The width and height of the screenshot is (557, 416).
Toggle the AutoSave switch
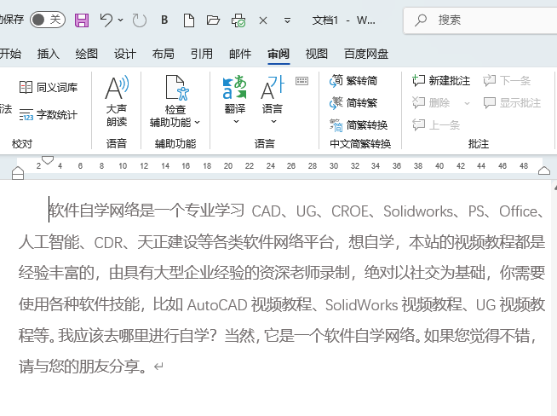click(x=47, y=20)
